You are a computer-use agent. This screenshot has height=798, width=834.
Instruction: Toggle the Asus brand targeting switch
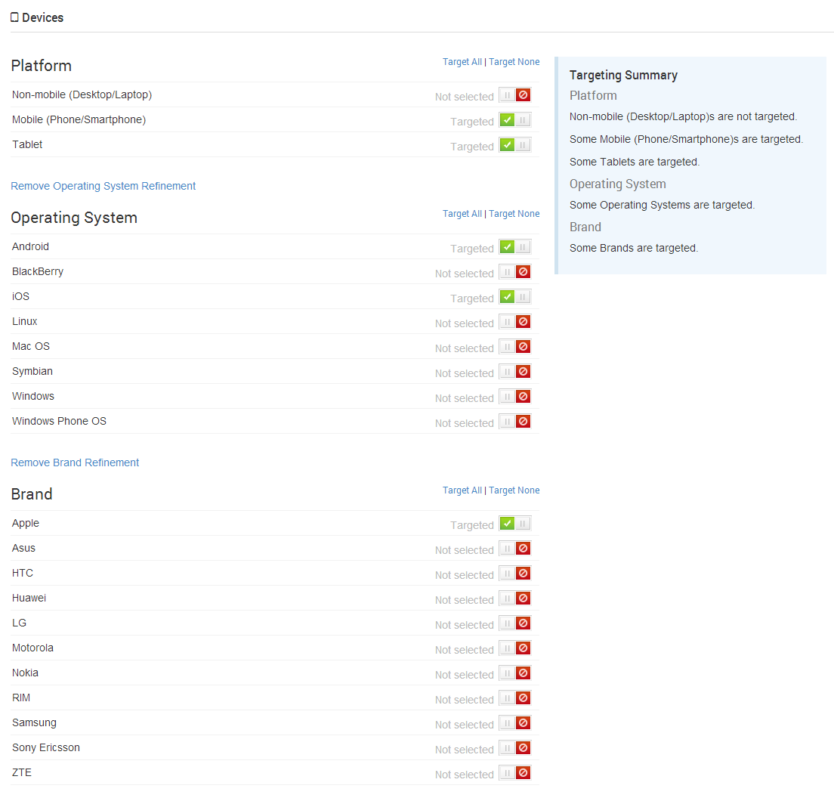(515, 549)
